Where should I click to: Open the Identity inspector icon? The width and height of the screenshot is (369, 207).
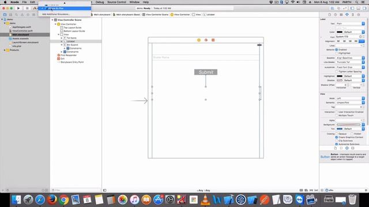(341, 14)
